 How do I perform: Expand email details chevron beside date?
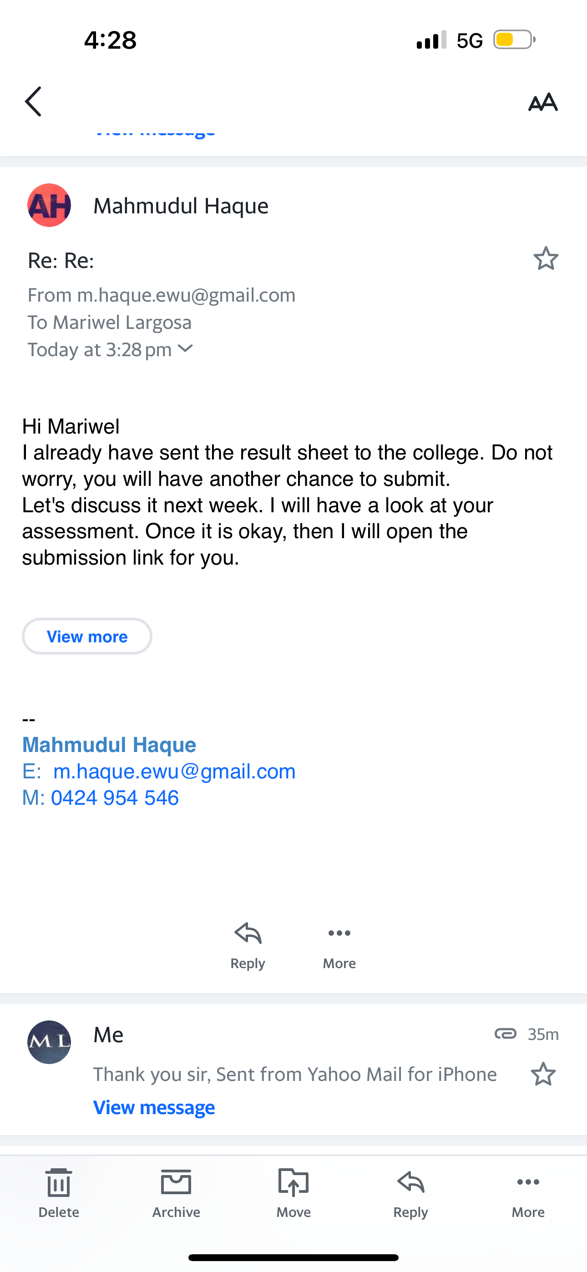click(x=185, y=348)
